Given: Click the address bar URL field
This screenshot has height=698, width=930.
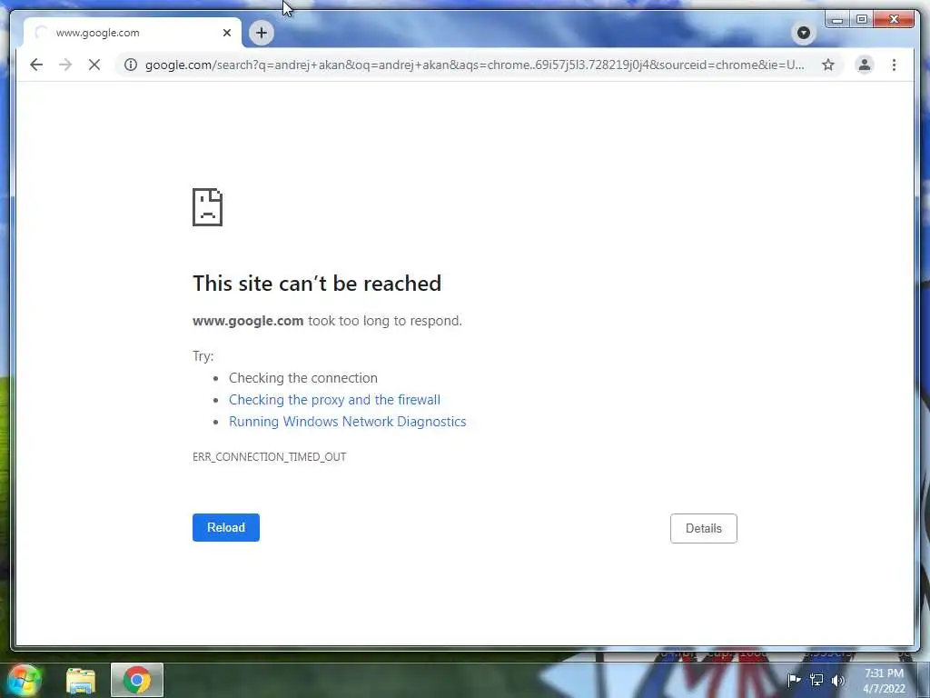Looking at the screenshot, I should pos(474,65).
